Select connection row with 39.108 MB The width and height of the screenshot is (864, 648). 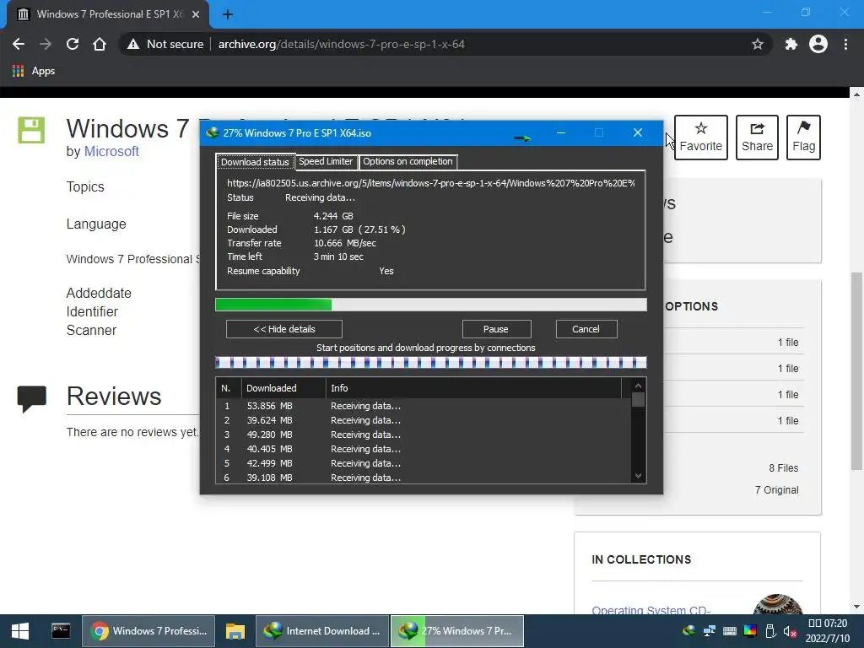click(424, 478)
